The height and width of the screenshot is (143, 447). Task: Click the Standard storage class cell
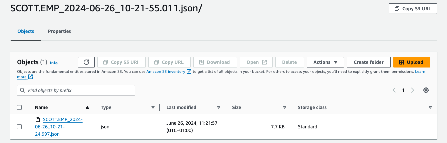[308, 127]
